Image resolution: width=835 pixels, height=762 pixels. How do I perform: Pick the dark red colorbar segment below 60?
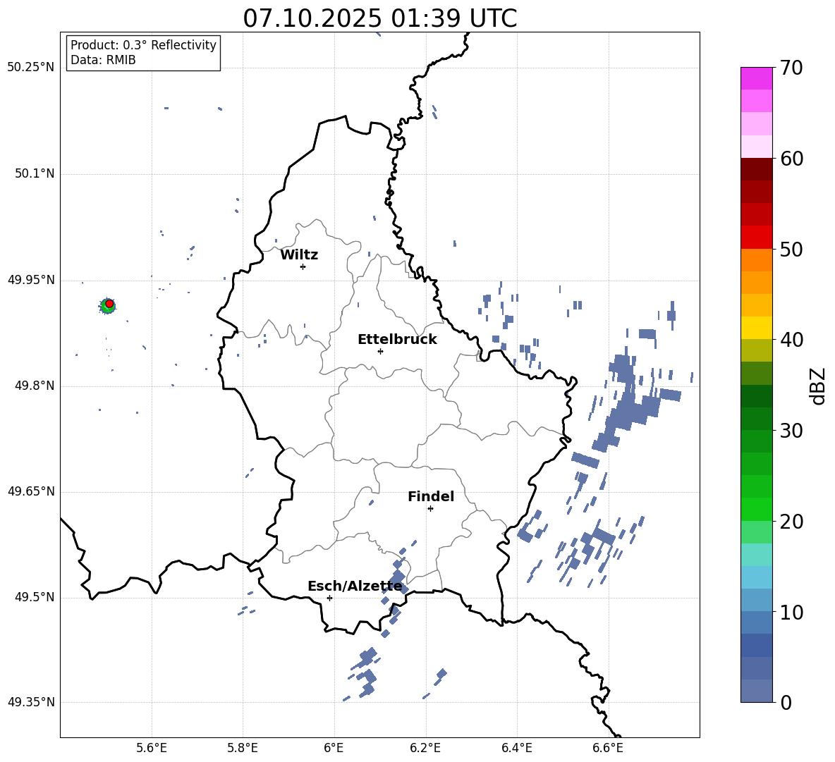tap(756, 170)
